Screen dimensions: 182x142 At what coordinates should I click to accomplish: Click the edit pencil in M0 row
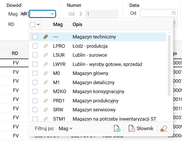(46, 73)
